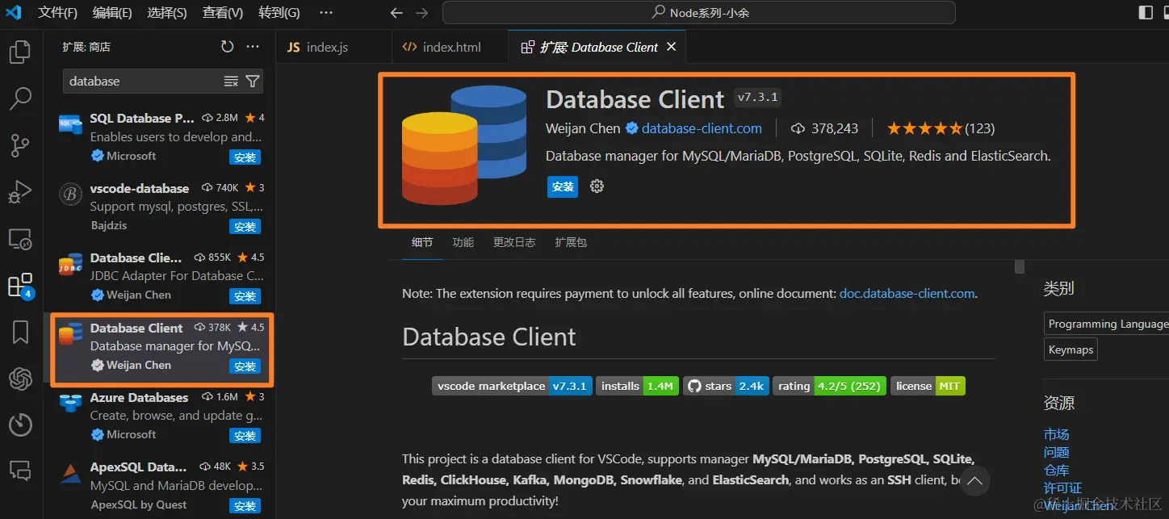The width and height of the screenshot is (1169, 519).
Task: Open the 转到(G) menu
Action: pyautogui.click(x=279, y=13)
